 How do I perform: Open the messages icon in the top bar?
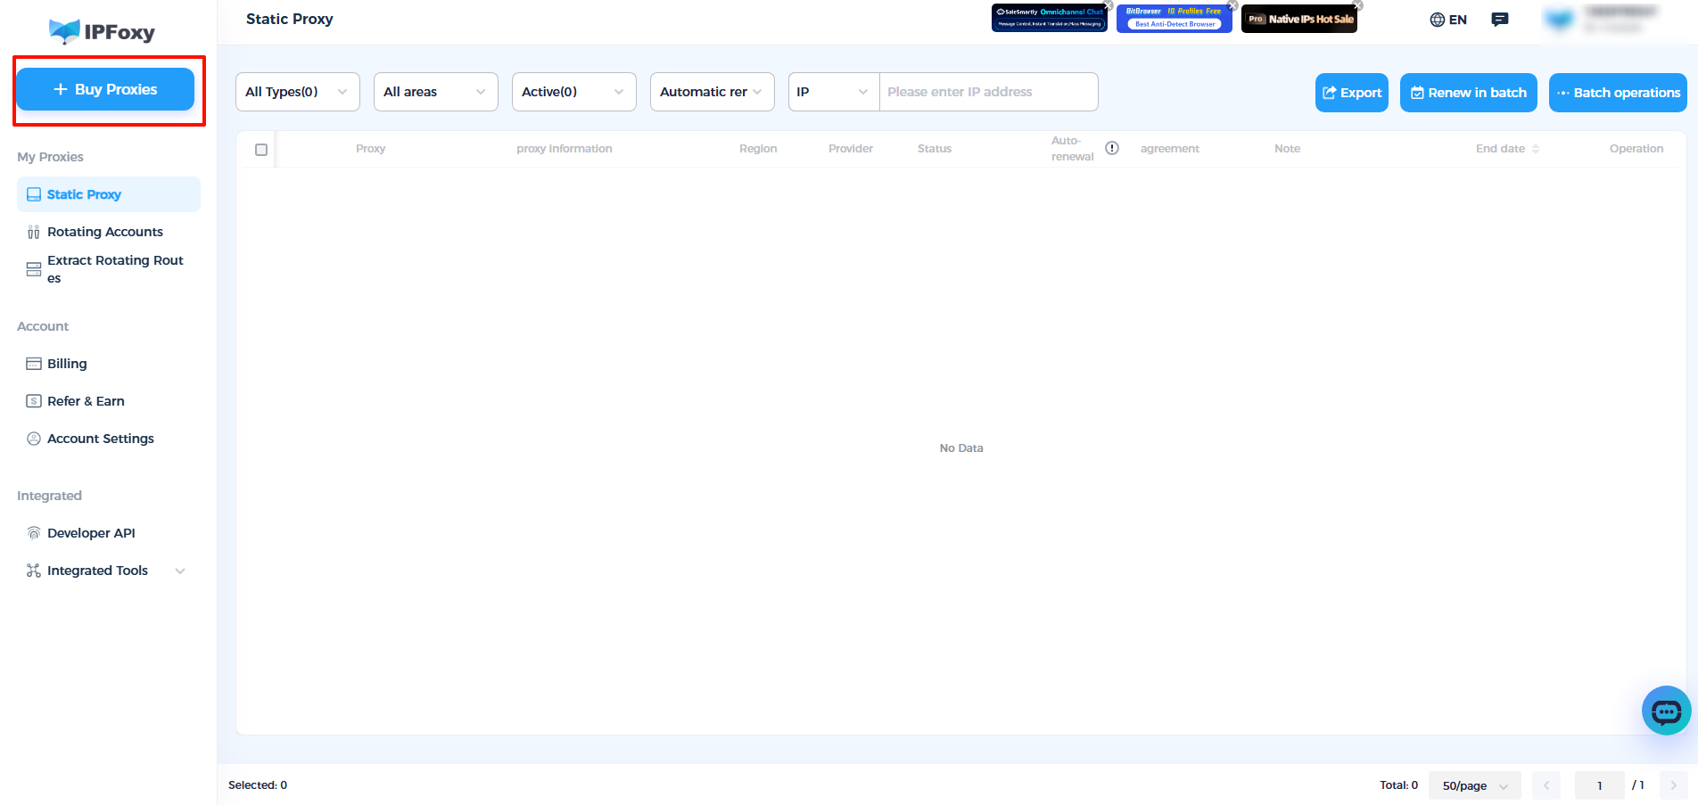point(1499,19)
